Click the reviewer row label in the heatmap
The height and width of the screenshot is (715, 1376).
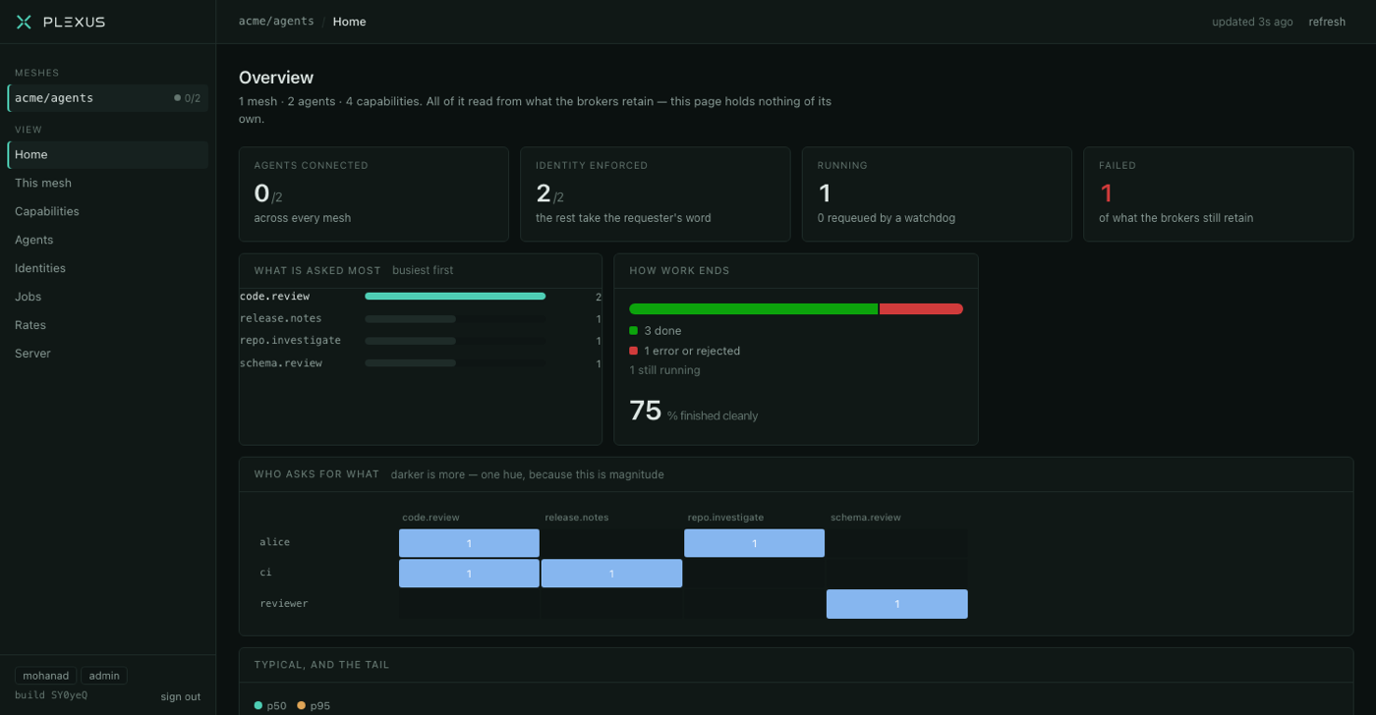[284, 603]
